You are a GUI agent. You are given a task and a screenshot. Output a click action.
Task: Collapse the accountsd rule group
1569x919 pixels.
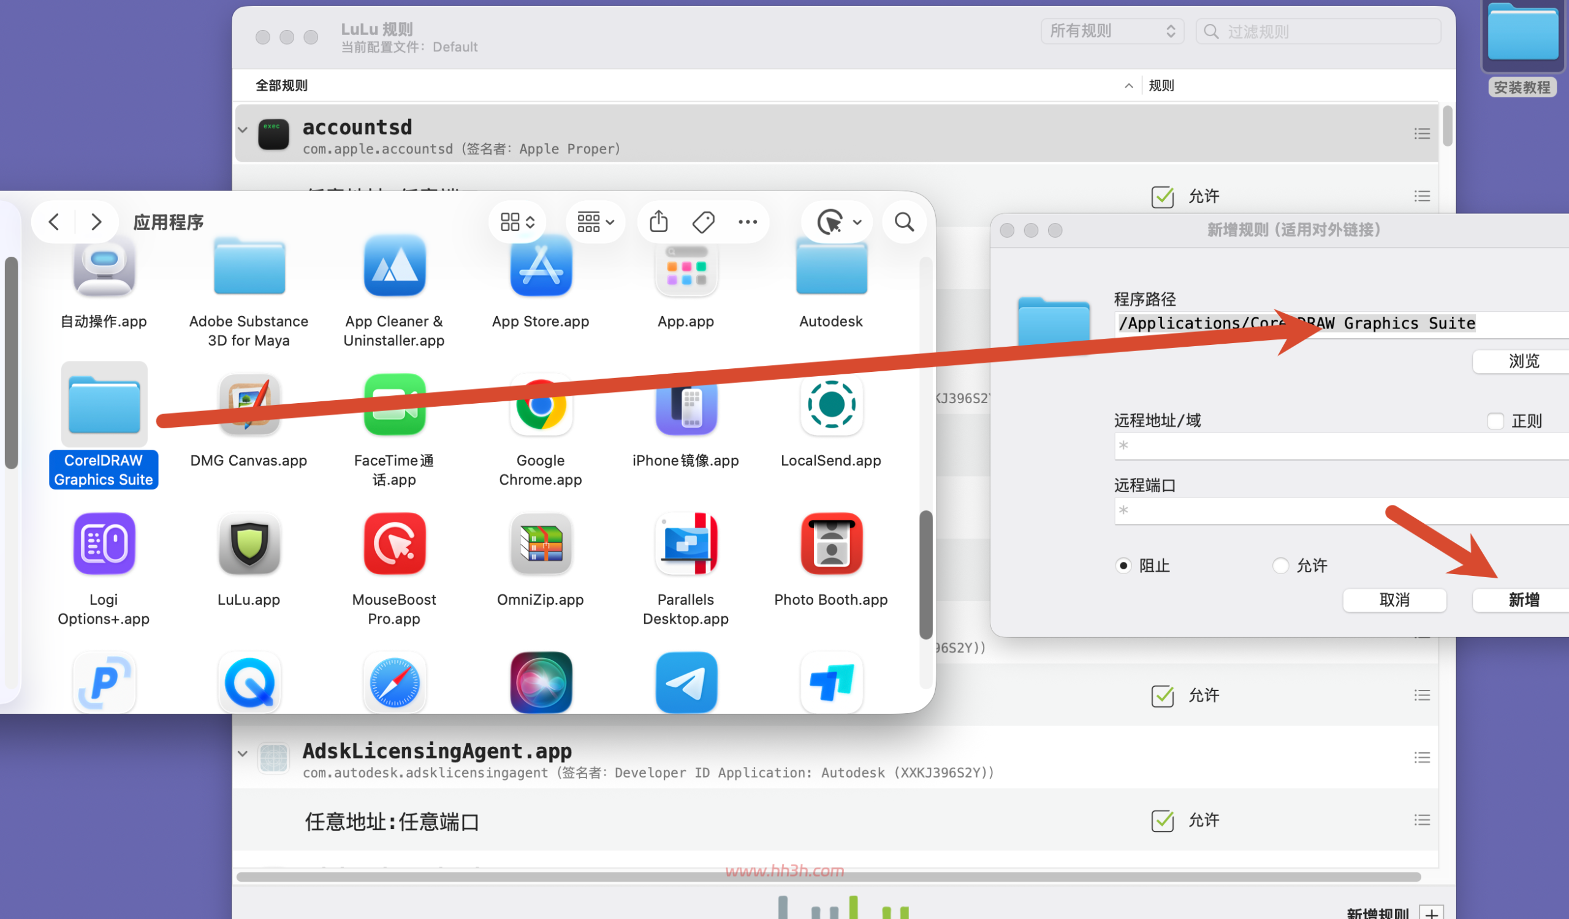point(243,130)
